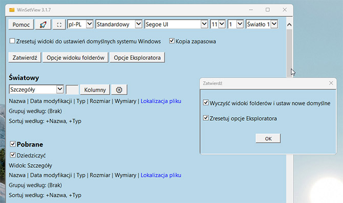Viewport: 343px width, 203px height.
Task: Click the rocket icon button
Action: click(x=43, y=25)
